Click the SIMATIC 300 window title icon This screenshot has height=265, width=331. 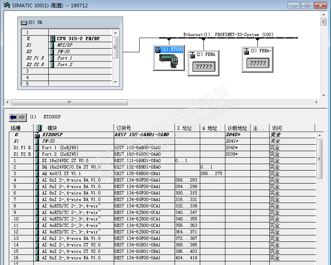(7, 5)
